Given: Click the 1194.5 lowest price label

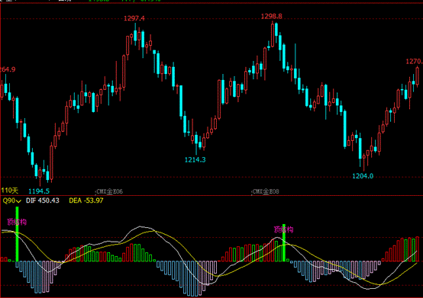Looking at the screenshot, I should pyautogui.click(x=39, y=191).
